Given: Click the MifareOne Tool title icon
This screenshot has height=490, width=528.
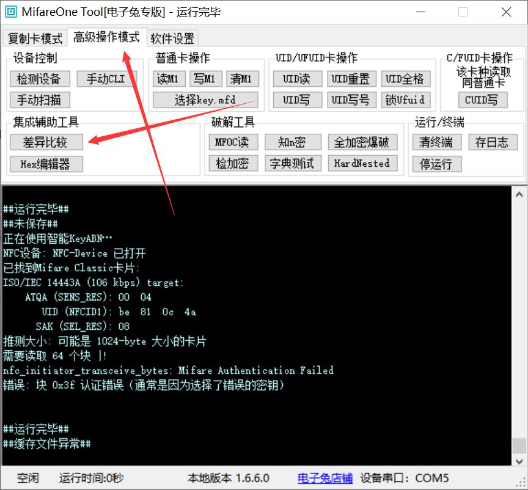Looking at the screenshot, I should click(x=11, y=12).
